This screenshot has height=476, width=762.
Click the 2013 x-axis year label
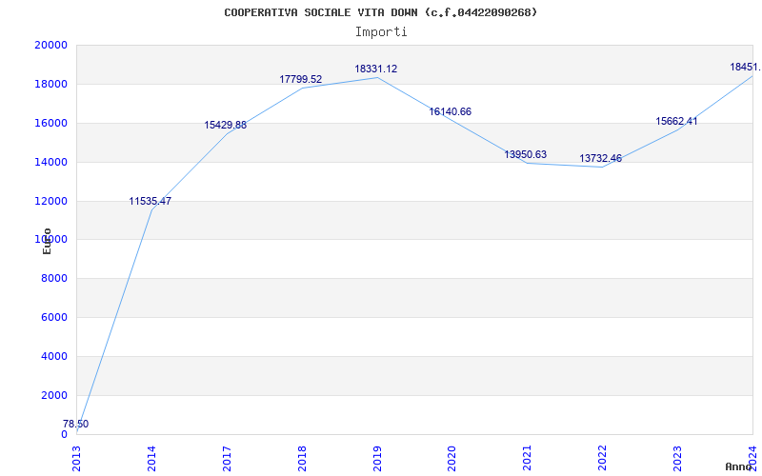[76, 458]
